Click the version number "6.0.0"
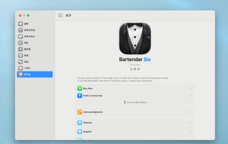Viewport: 228px width, 144px height. pyautogui.click(x=135, y=69)
